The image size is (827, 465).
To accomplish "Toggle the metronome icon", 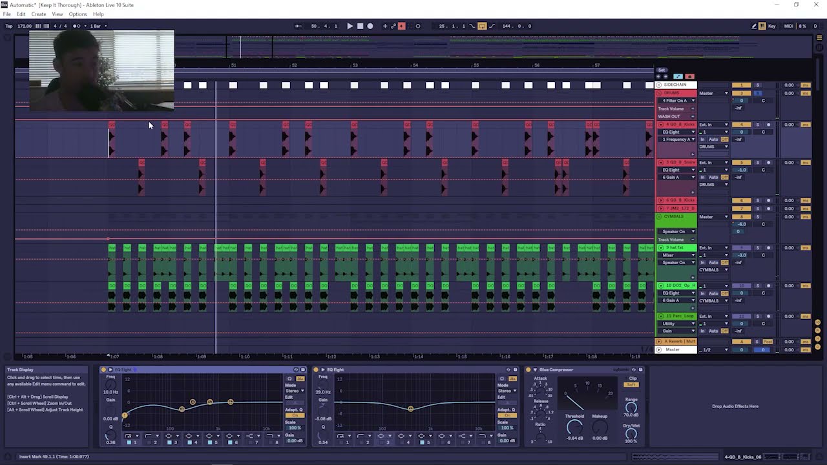I will 77,26.
